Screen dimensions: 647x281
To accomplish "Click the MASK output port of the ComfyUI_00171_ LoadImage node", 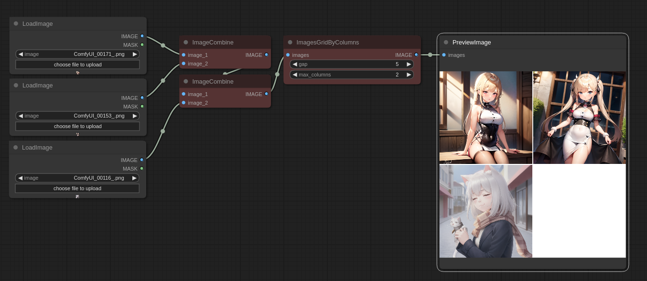I will coord(142,44).
